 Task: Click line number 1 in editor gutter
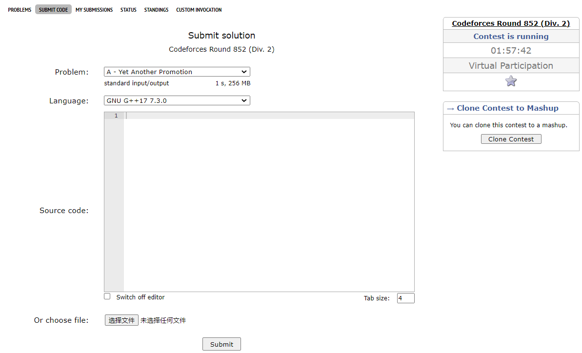pos(116,116)
